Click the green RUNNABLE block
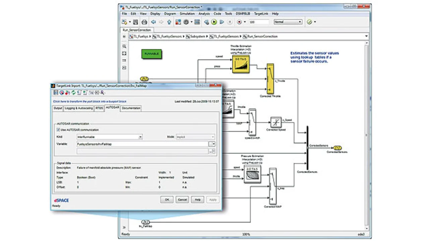This screenshot has width=429, height=241. [151, 54]
